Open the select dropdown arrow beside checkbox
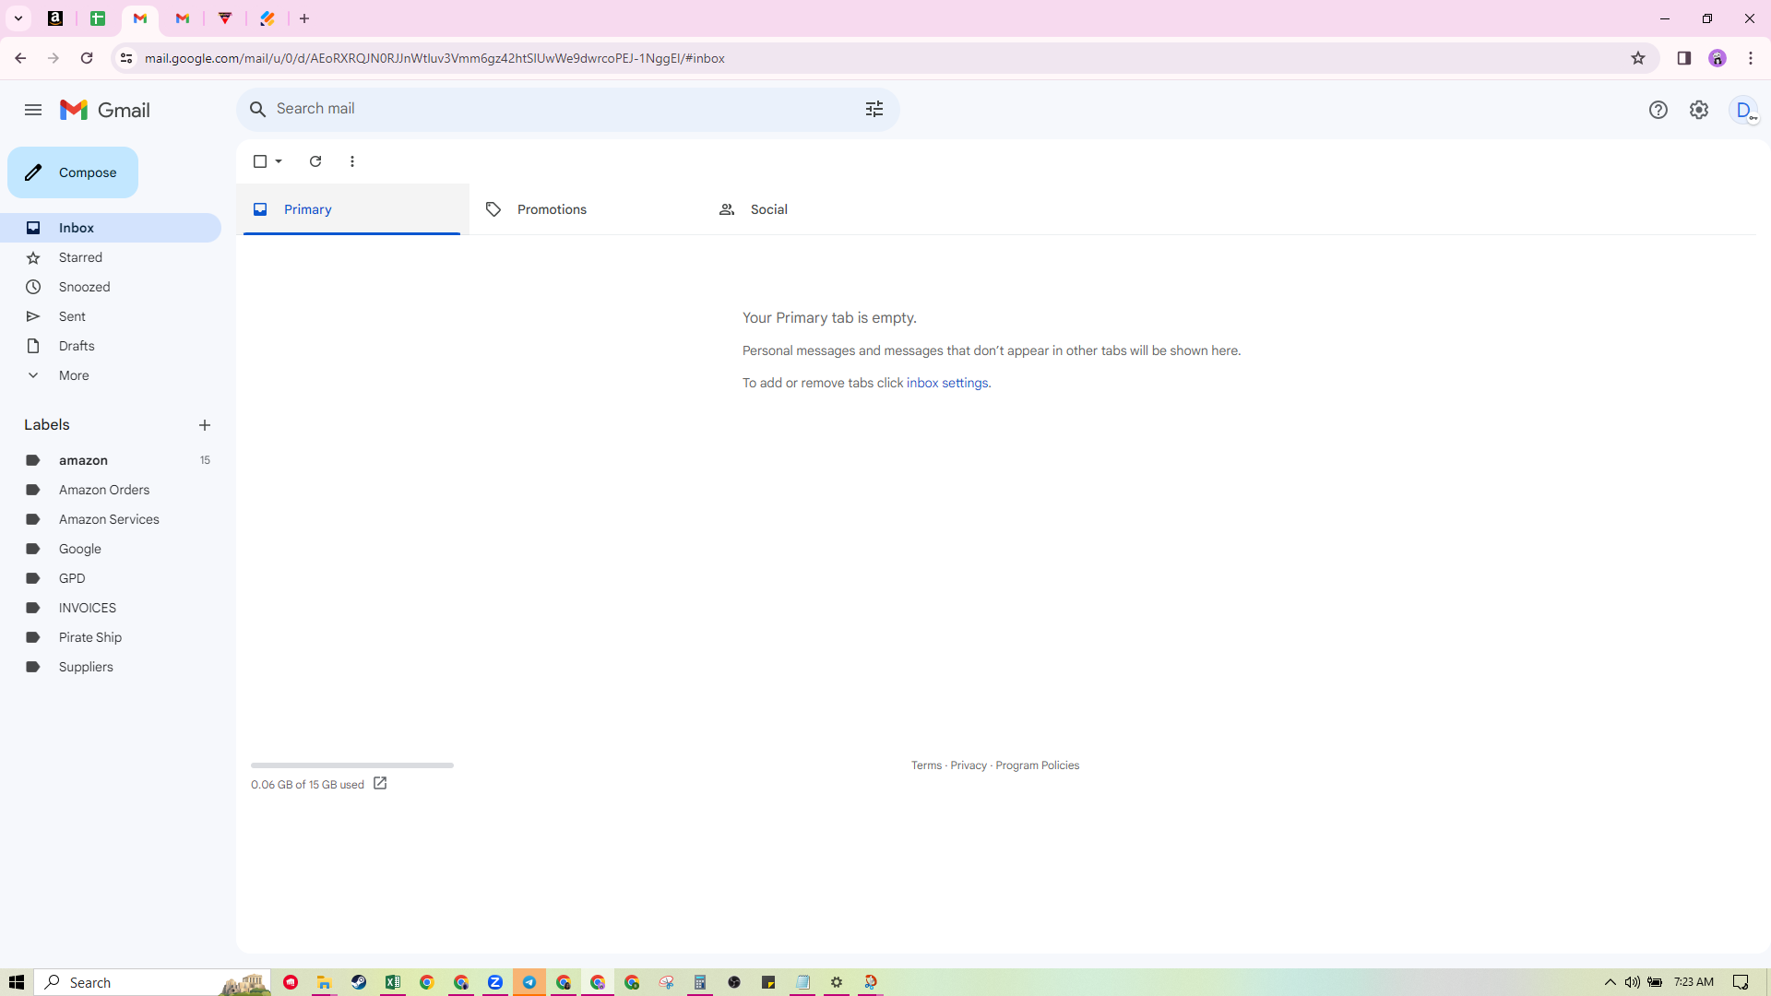The height and width of the screenshot is (996, 1771). pos(279,161)
